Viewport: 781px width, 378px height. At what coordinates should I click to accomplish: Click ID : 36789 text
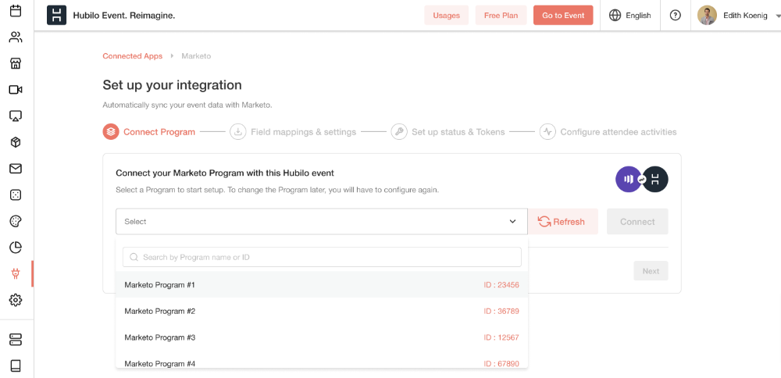tap(501, 312)
